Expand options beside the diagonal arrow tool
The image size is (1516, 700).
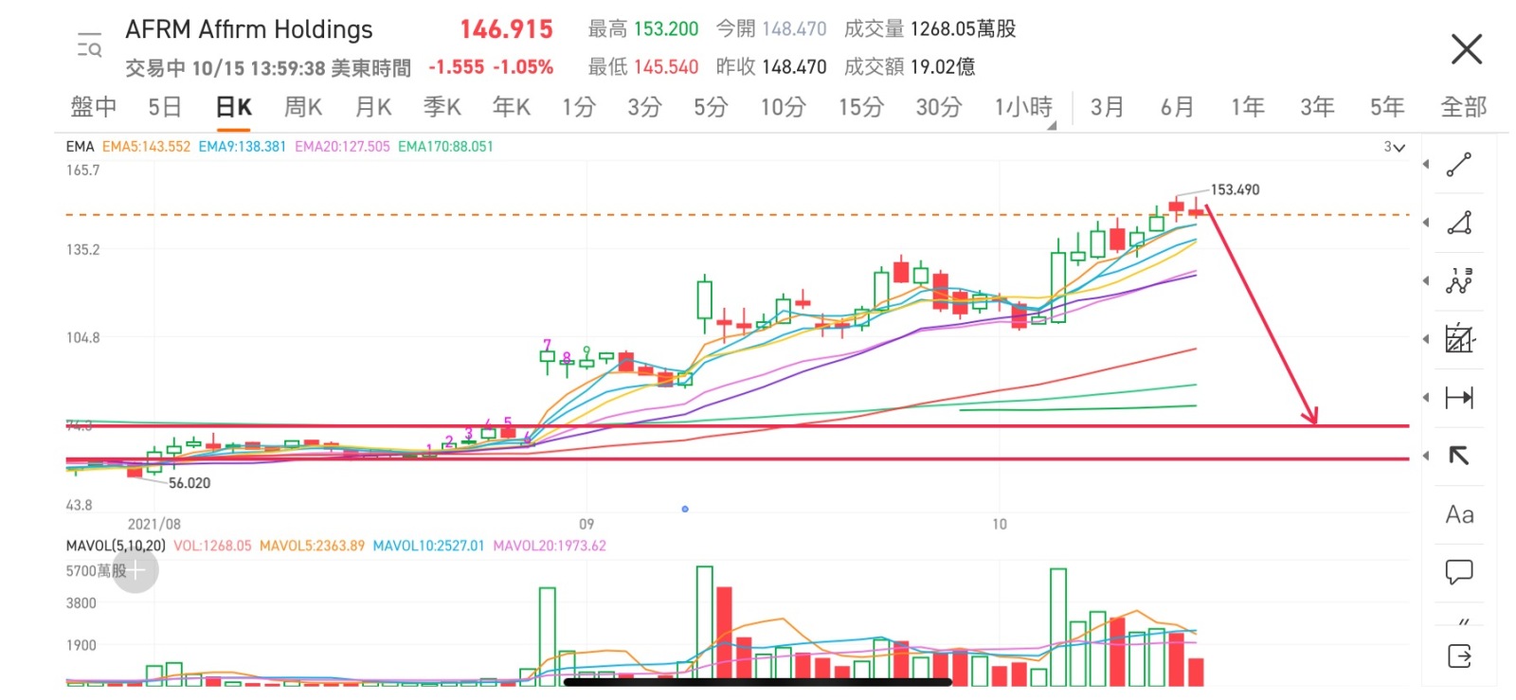[x=1426, y=456]
